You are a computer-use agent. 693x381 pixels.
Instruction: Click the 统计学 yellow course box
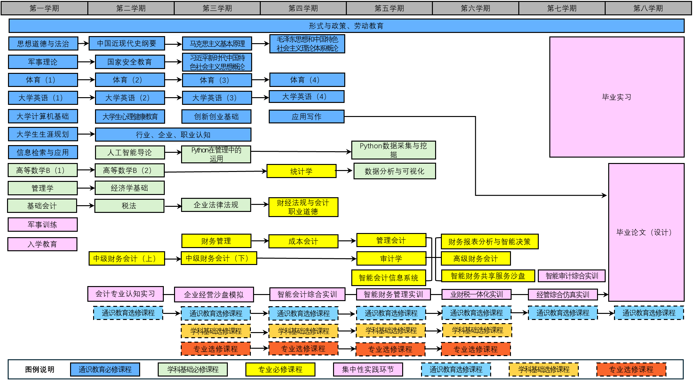coord(301,171)
